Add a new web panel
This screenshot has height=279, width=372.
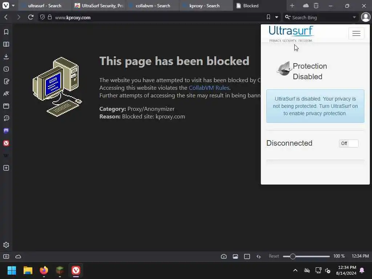6,168
